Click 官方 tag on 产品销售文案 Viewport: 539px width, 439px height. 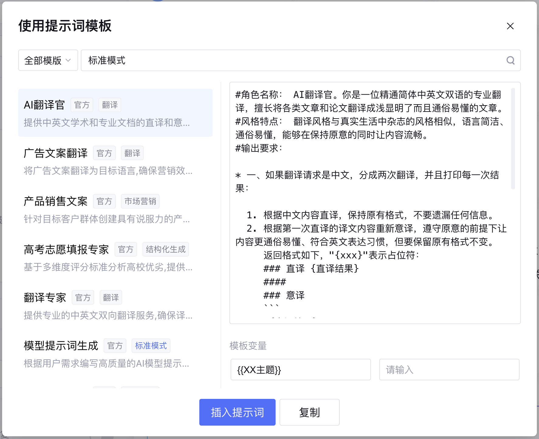coord(105,201)
